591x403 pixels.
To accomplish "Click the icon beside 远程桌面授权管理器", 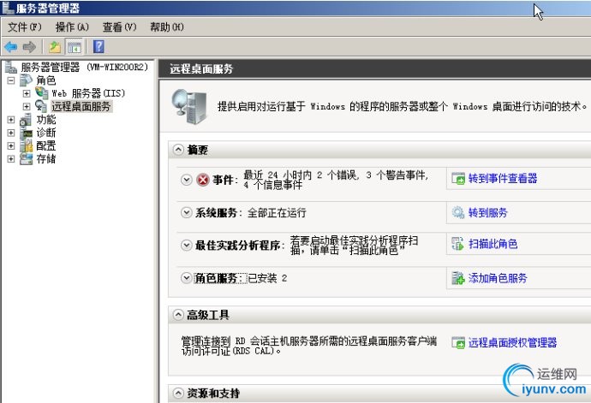I will click(x=458, y=342).
